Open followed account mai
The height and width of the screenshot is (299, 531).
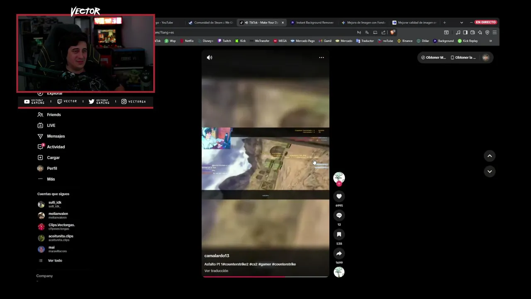tap(51, 249)
